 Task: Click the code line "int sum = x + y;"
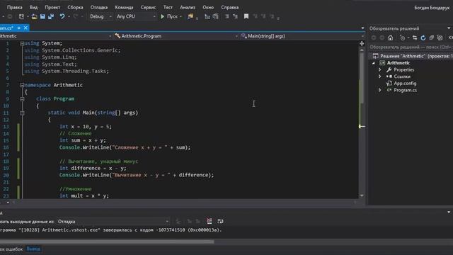tap(83, 140)
